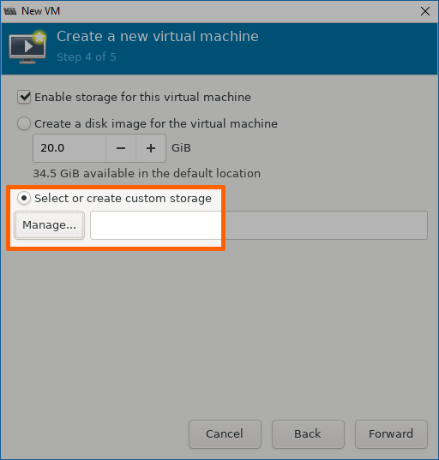Increase disk size with the plus button
The width and height of the screenshot is (439, 460).
(x=151, y=148)
